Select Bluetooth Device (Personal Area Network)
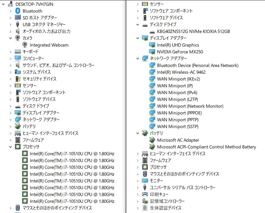This screenshot has height=213, width=265. point(197,65)
